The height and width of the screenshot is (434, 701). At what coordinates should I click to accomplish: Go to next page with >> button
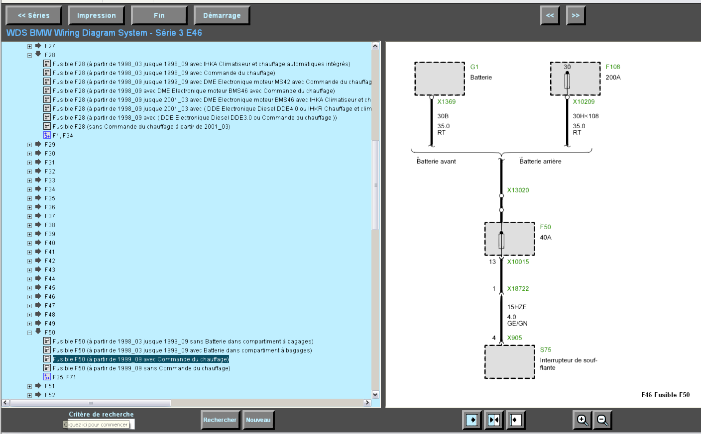click(576, 15)
